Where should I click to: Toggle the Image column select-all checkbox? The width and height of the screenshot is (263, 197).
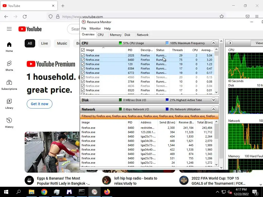click(83, 50)
